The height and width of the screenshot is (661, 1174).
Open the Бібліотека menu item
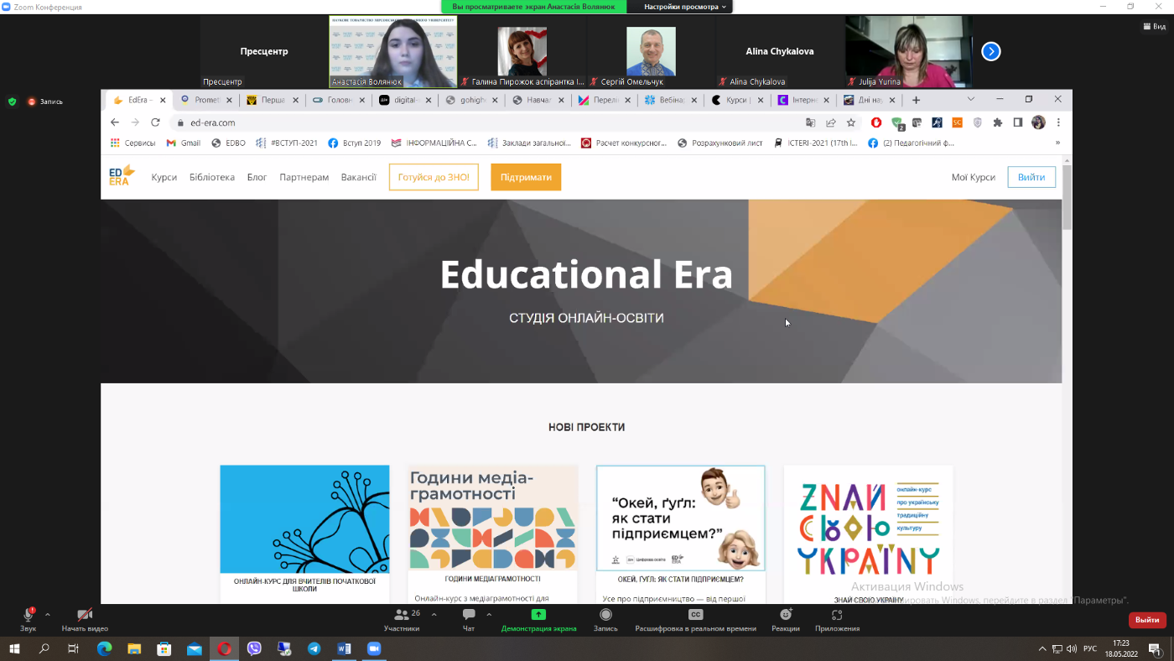(212, 177)
